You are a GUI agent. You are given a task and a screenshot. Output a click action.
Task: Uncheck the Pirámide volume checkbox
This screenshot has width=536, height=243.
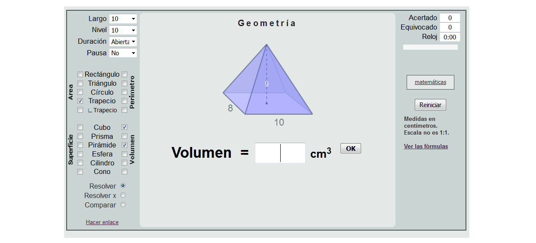124,145
